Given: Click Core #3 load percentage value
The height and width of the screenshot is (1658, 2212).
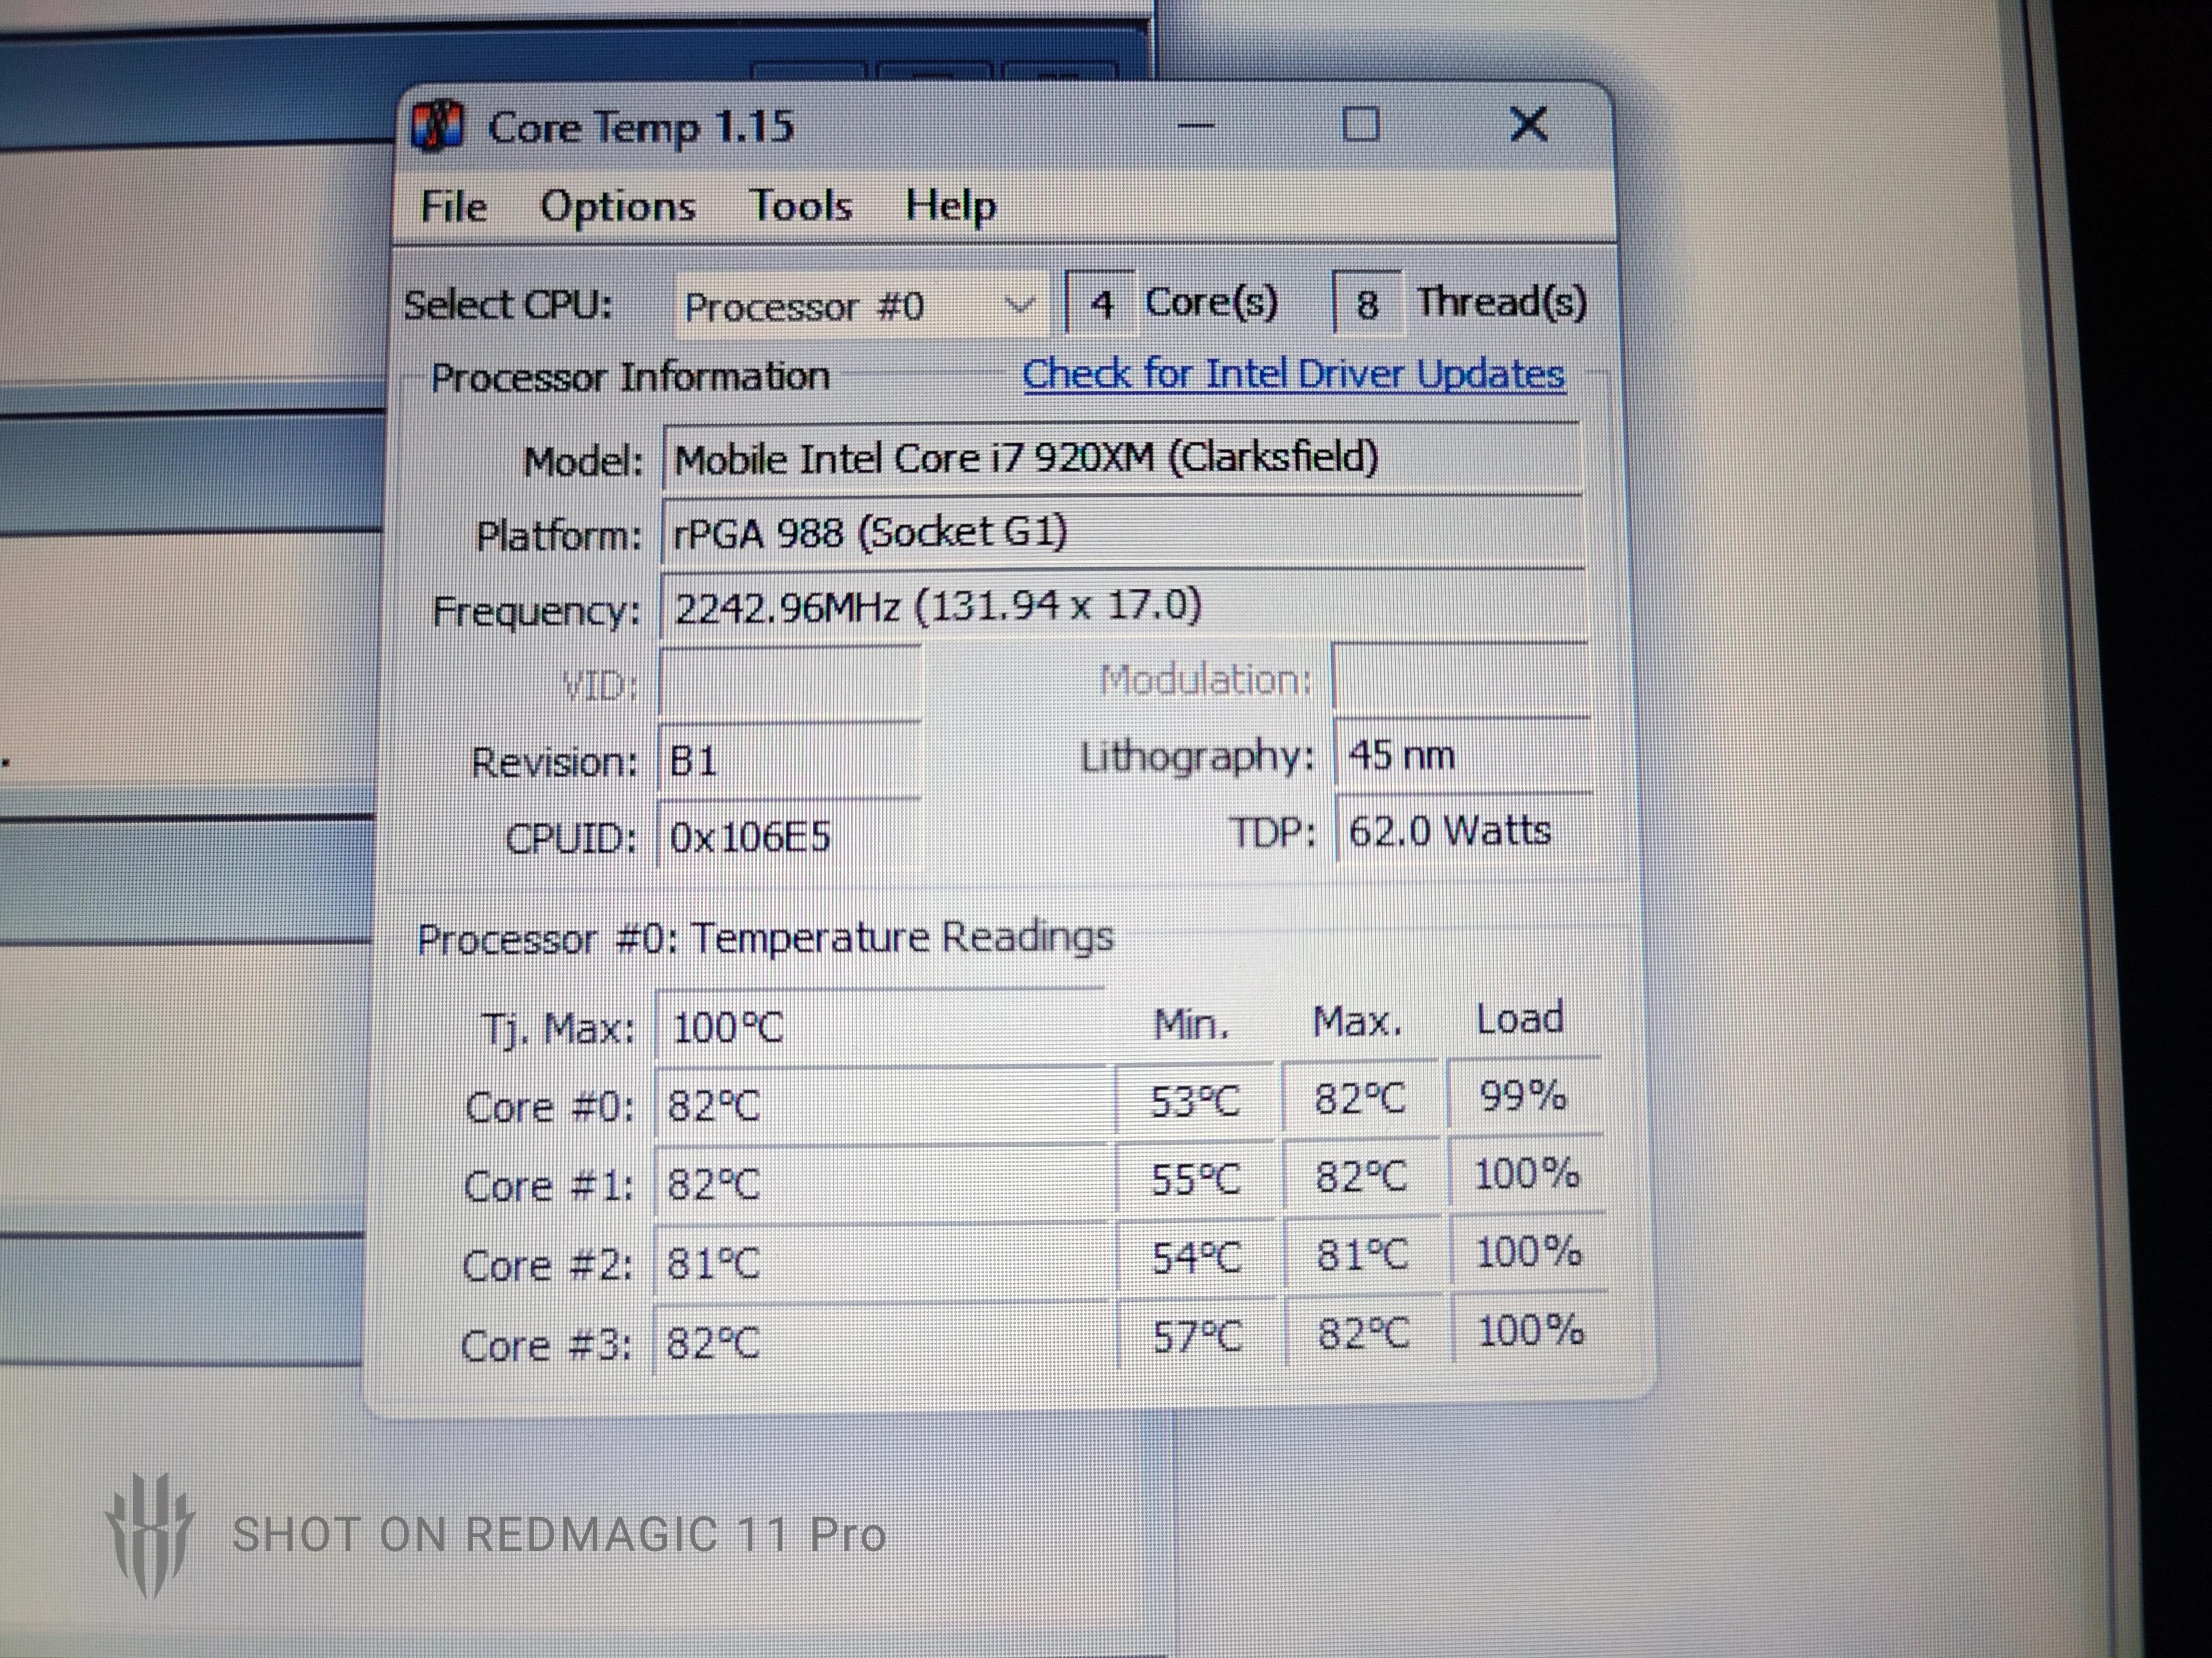Looking at the screenshot, I should 1529,1331.
